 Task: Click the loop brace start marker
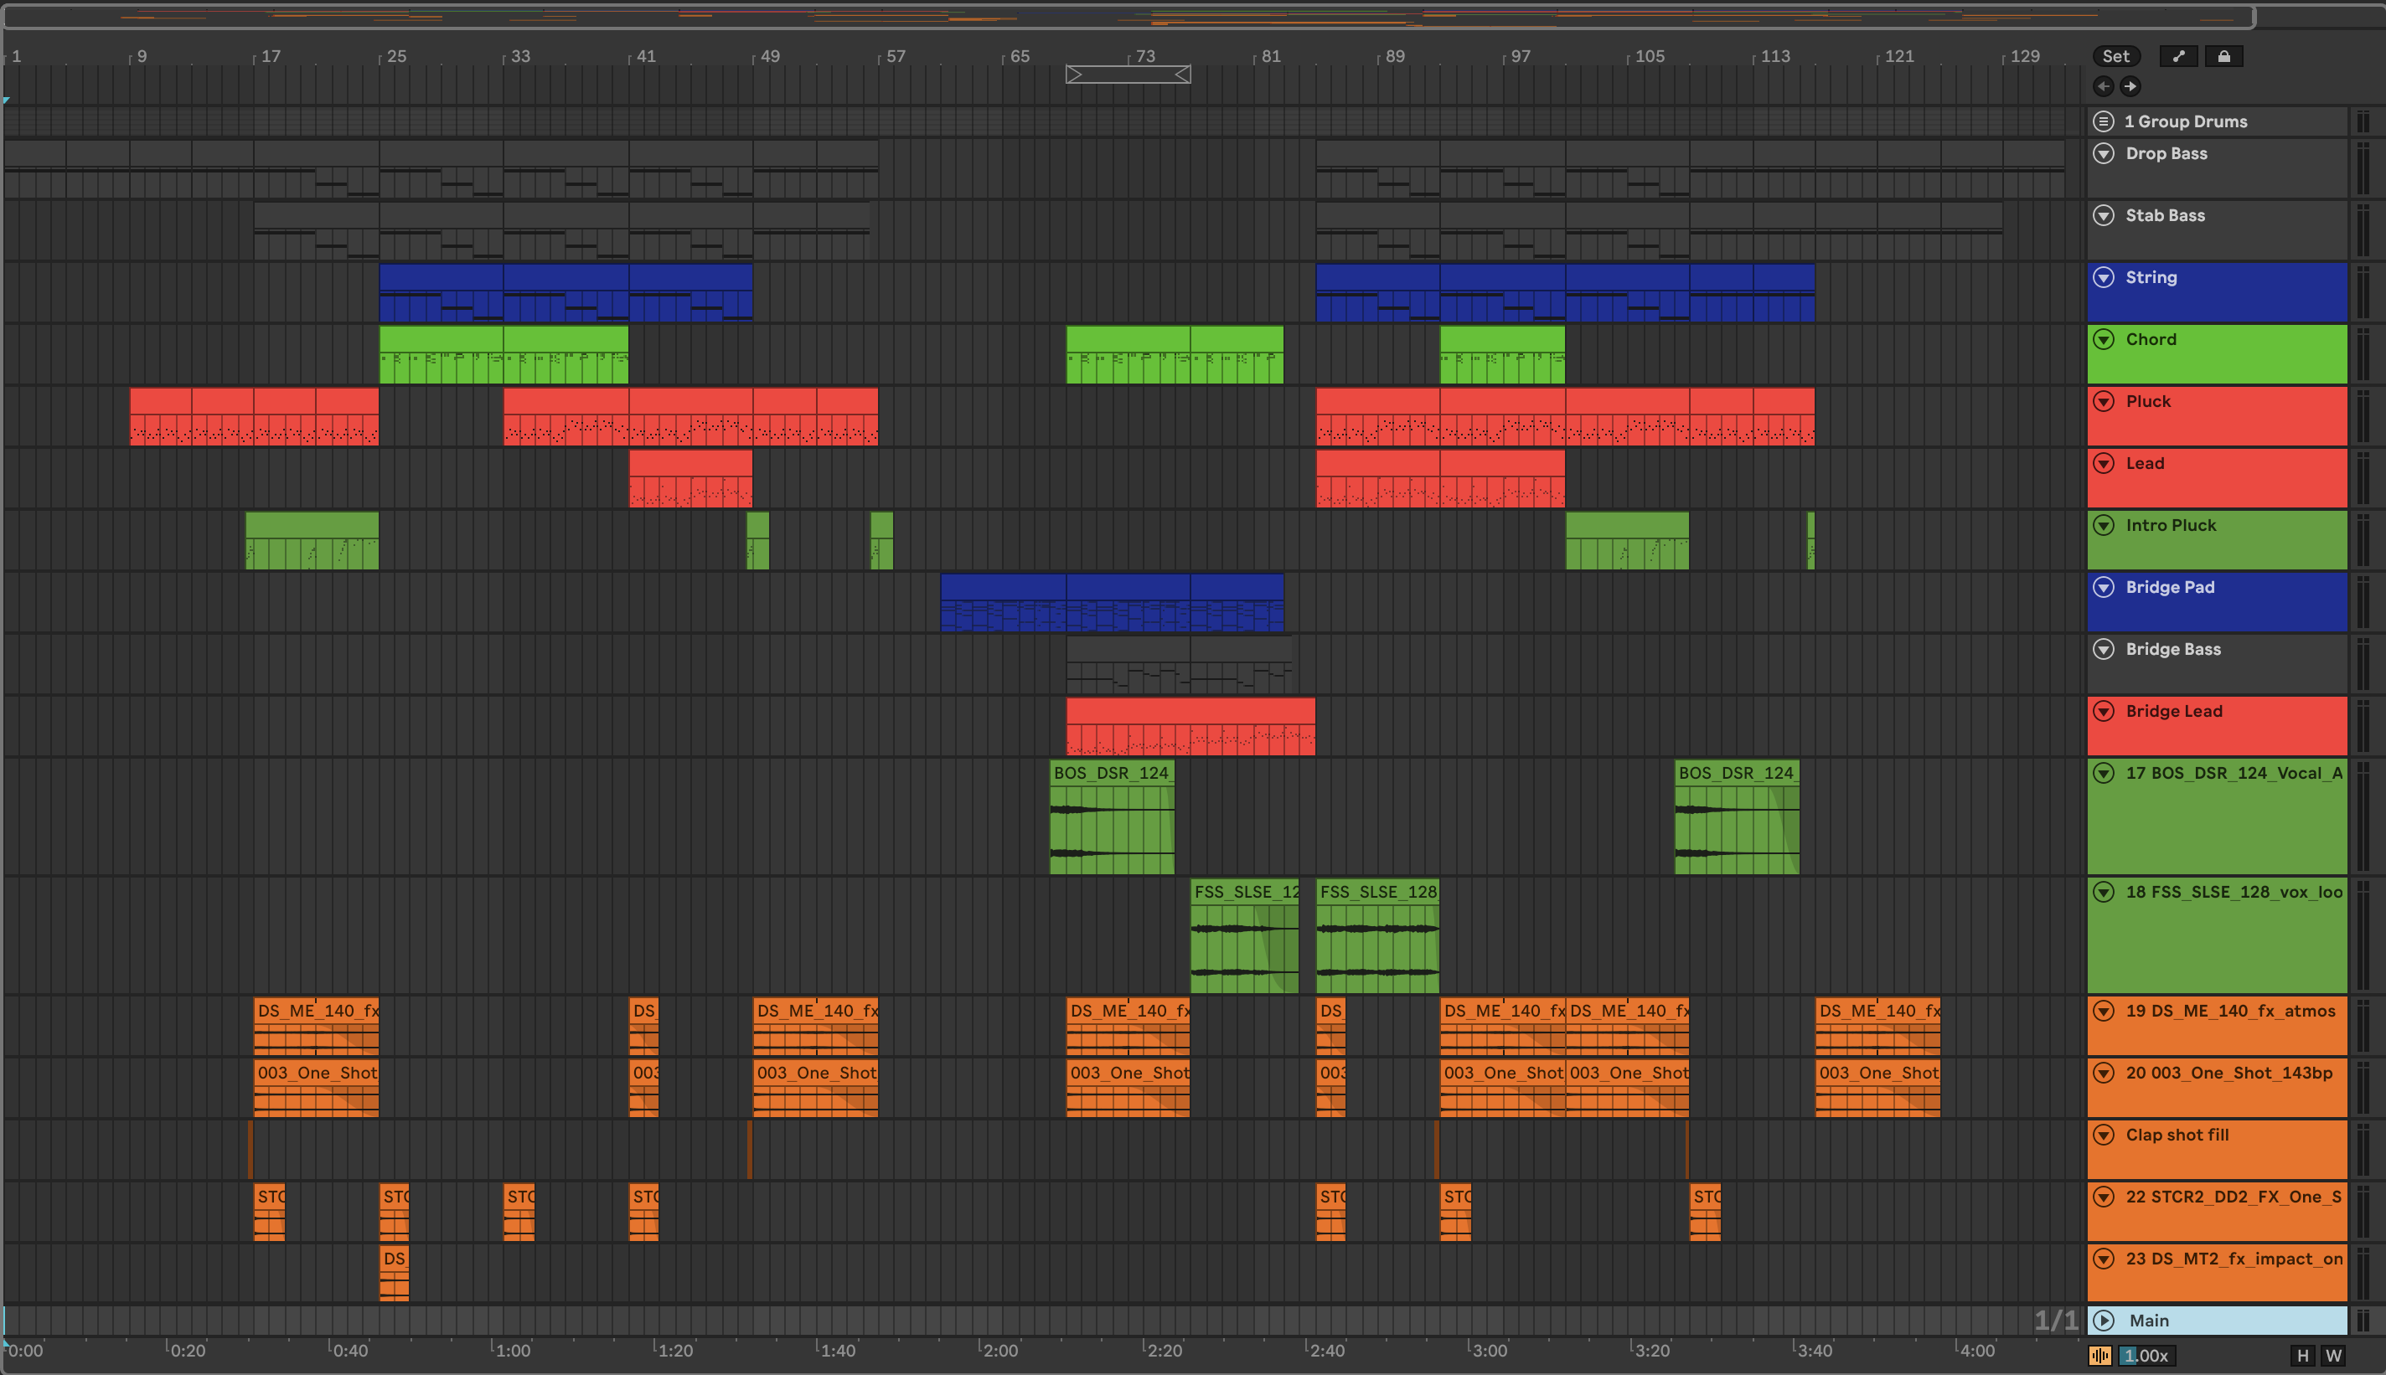(1074, 75)
